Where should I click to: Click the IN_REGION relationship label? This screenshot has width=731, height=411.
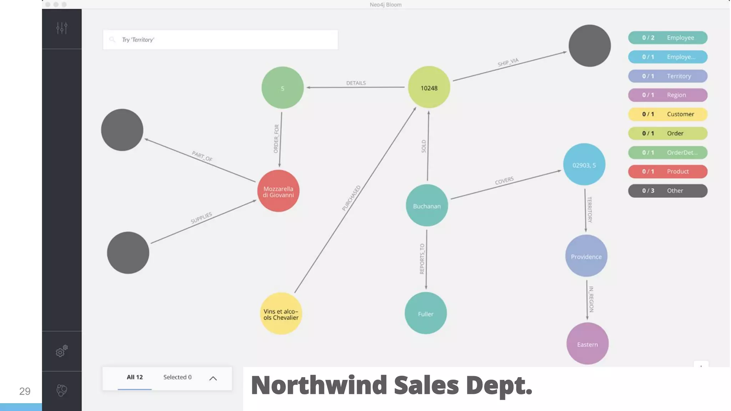[591, 299]
